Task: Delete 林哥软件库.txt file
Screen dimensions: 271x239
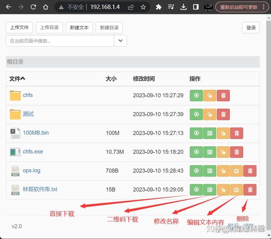Action: [x=250, y=189]
